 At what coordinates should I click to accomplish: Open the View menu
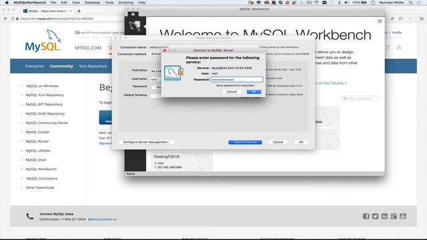coord(75,3)
